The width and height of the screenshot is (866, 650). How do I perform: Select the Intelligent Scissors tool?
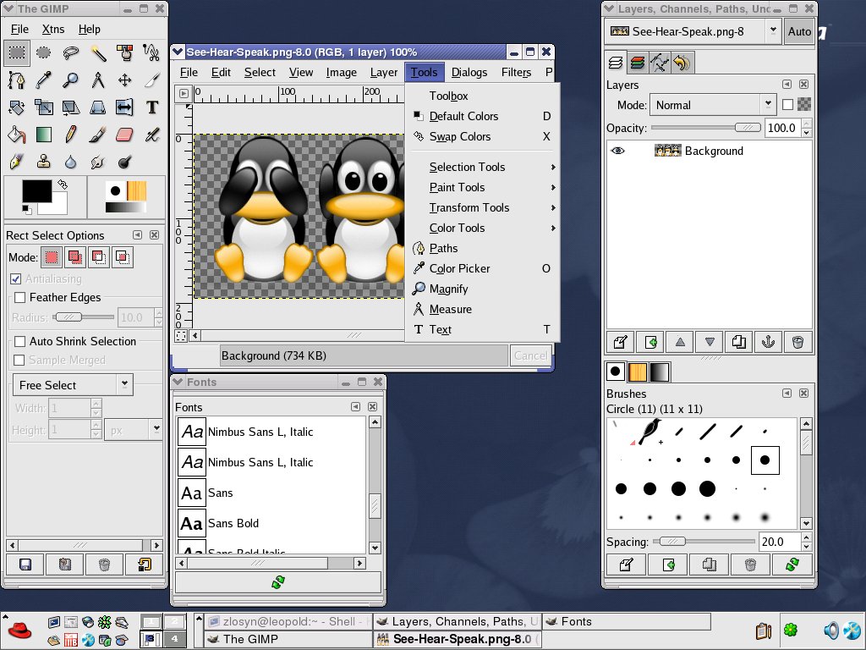click(x=152, y=52)
